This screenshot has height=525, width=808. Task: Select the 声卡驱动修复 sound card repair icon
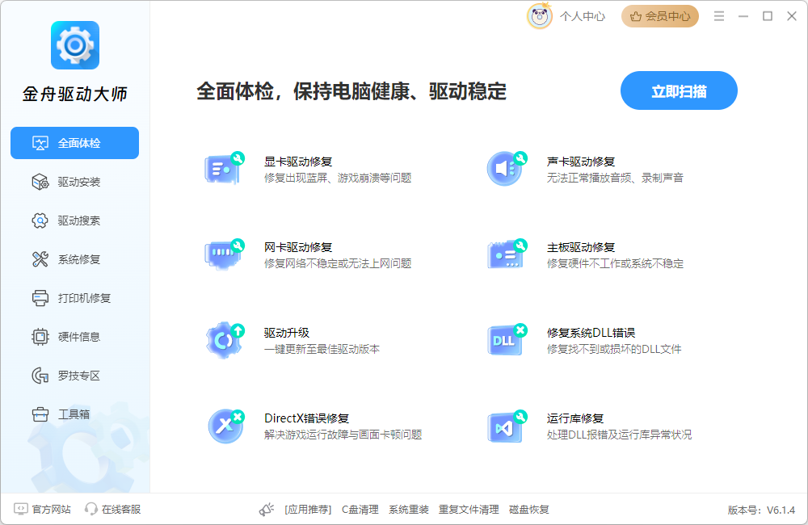507,167
